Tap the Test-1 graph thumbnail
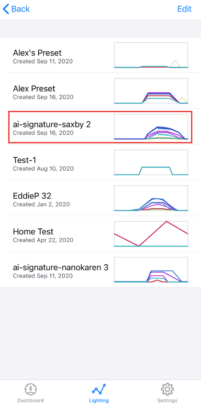This screenshot has height=411, width=201. point(151,163)
